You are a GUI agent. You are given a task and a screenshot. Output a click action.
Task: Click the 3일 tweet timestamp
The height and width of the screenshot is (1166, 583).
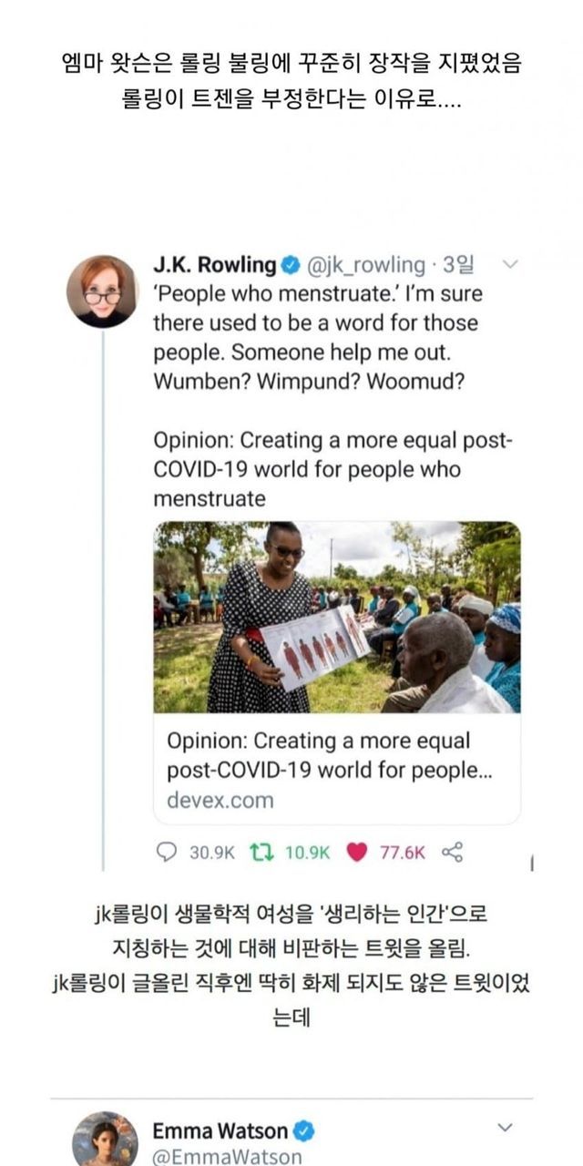(x=458, y=265)
